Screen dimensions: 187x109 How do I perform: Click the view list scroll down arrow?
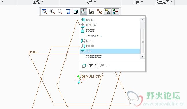click(143, 56)
